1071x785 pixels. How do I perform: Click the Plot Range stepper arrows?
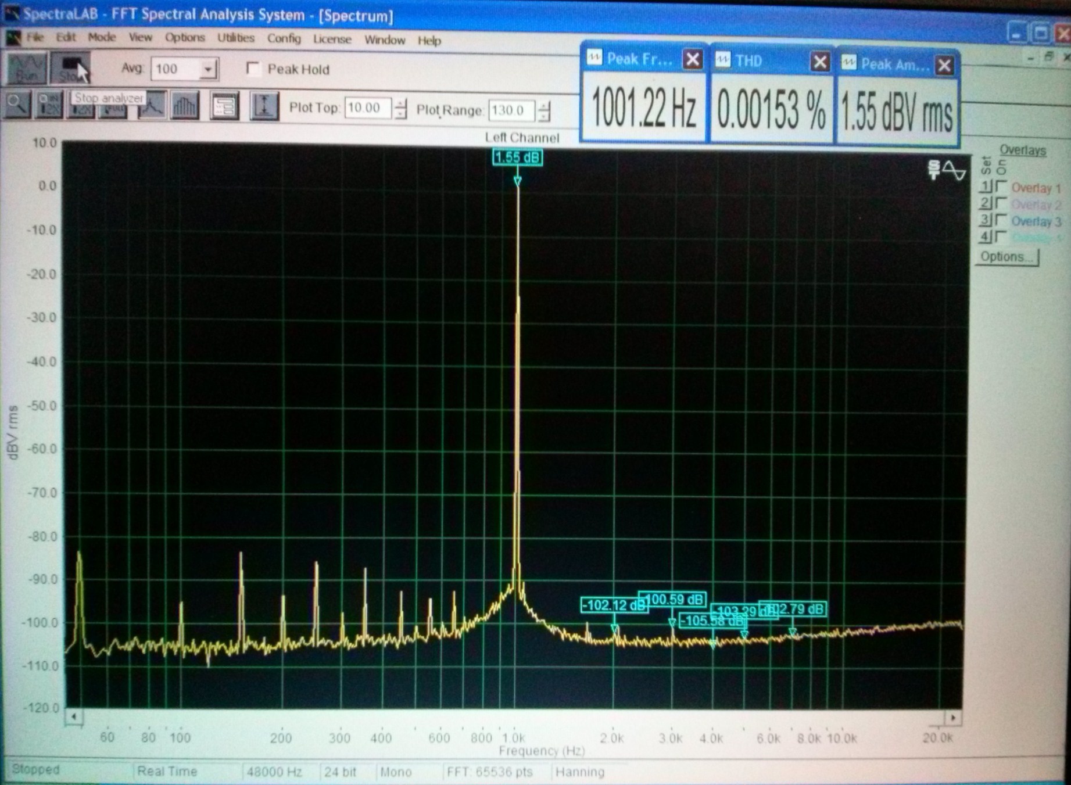[x=544, y=110]
